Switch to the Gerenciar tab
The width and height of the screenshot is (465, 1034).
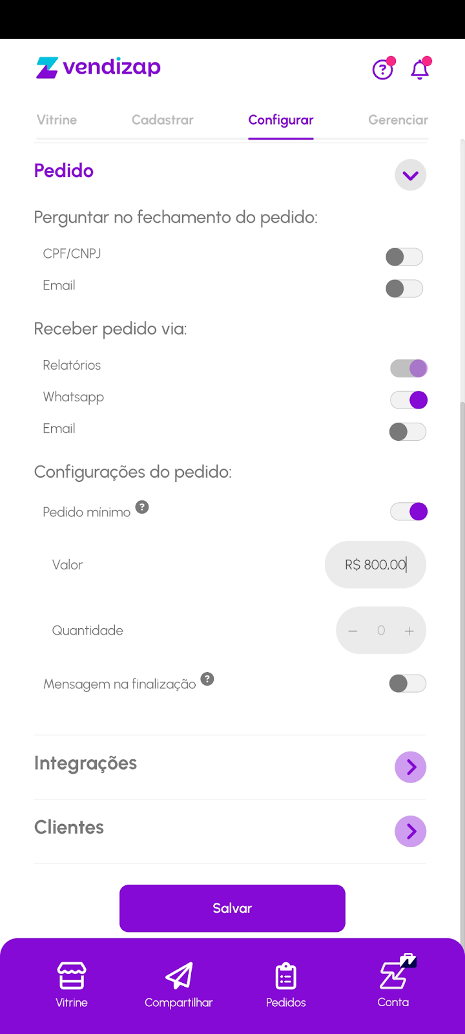pyautogui.click(x=398, y=120)
